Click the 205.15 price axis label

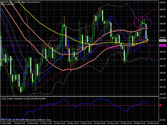(163, 17)
